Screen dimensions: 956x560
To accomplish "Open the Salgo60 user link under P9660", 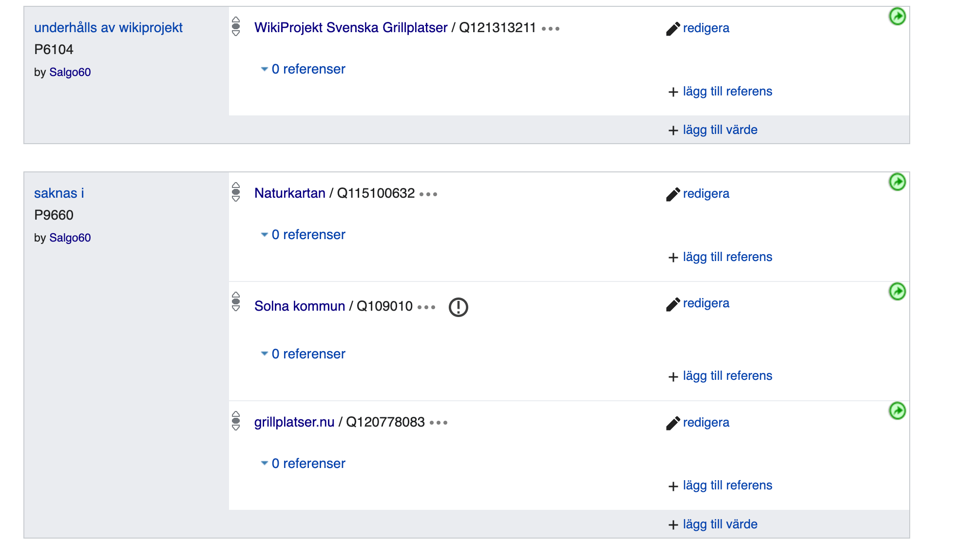I will pyautogui.click(x=70, y=238).
